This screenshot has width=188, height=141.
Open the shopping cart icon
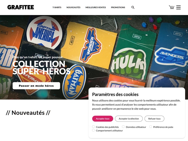point(172,7)
